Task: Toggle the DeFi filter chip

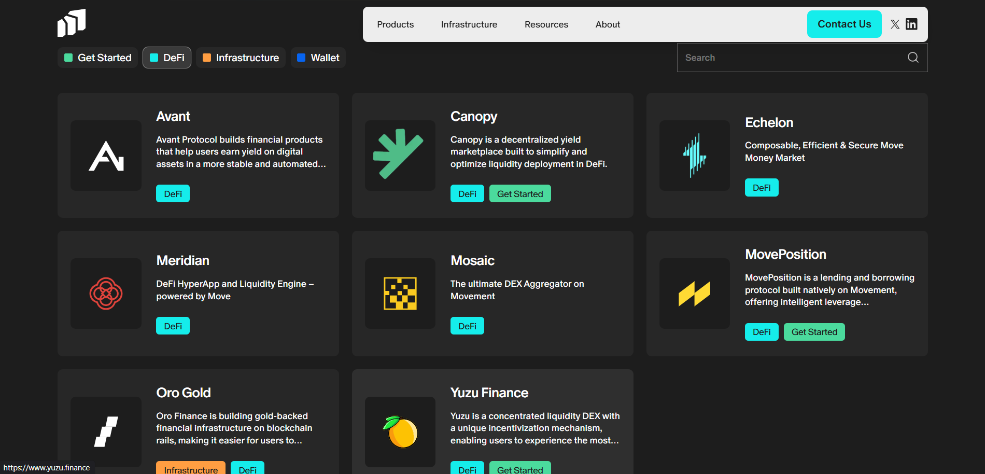Action: pyautogui.click(x=167, y=58)
